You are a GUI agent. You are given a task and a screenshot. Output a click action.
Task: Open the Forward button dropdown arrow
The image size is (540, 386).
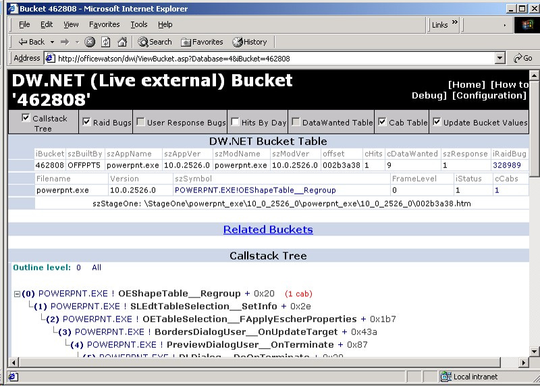tap(77, 43)
